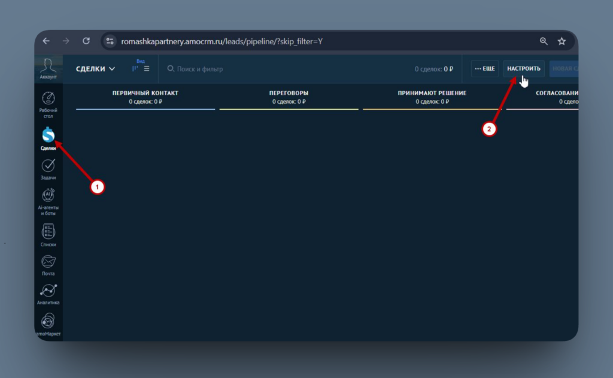Open site information icon in address bar

[x=110, y=41]
